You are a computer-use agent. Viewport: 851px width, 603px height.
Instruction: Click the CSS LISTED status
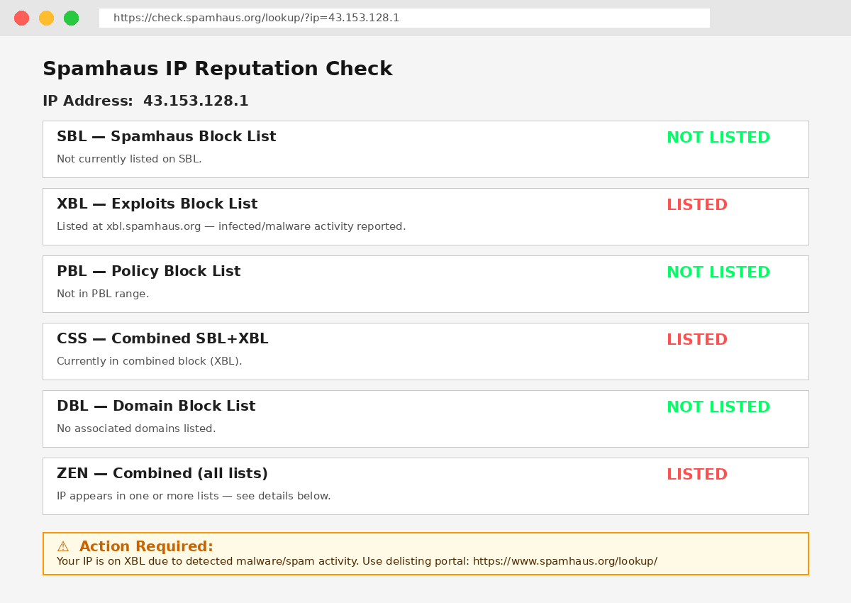[x=697, y=340]
